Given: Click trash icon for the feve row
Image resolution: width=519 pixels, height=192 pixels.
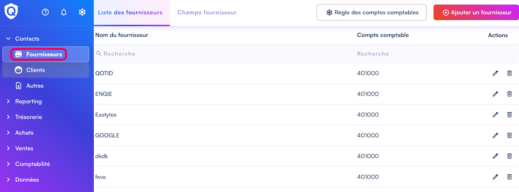Looking at the screenshot, I should tap(510, 177).
